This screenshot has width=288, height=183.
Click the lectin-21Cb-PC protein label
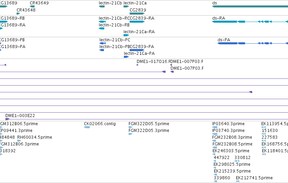[x=115, y=40]
